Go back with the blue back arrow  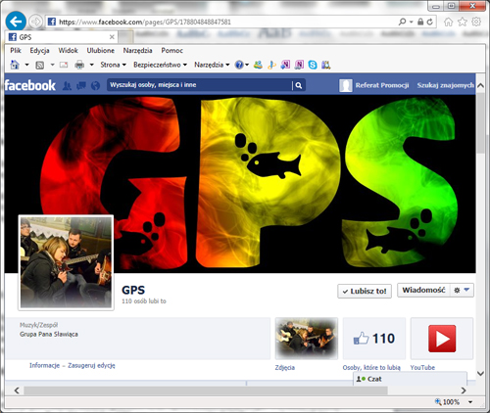click(16, 22)
